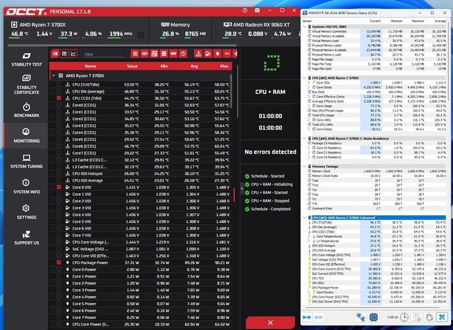The height and width of the screenshot is (330, 453).
Task: Expand Core VIDs row in HWiNFO
Action: [309, 82]
